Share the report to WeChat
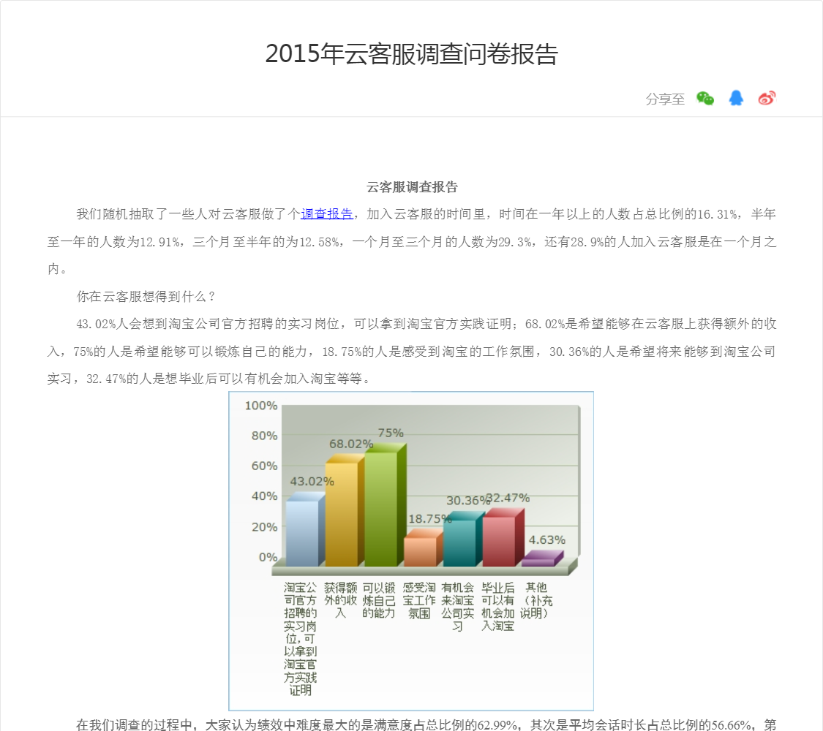The image size is (823, 731). (705, 98)
